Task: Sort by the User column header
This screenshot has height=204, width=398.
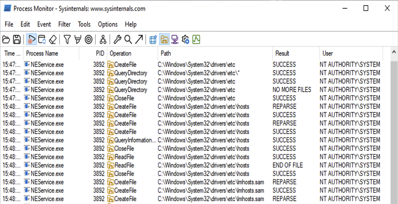Action: [351, 53]
